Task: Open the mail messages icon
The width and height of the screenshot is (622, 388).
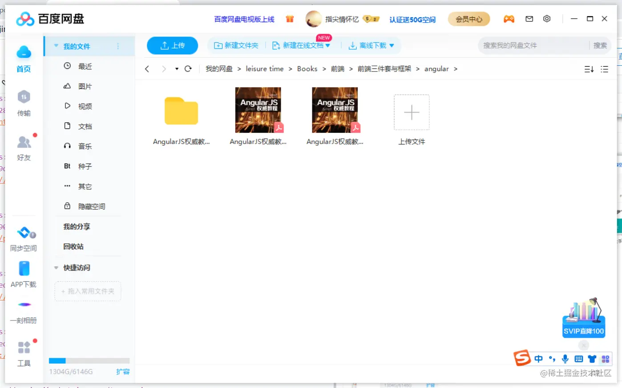Action: (x=529, y=19)
